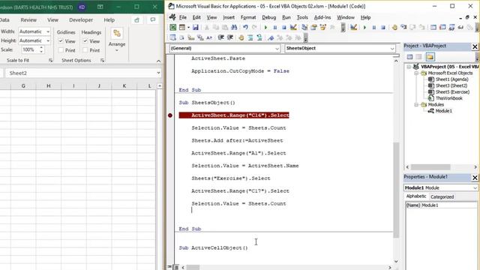
Task: Open the Sheet2 name box dropdown
Action: click(x=158, y=73)
